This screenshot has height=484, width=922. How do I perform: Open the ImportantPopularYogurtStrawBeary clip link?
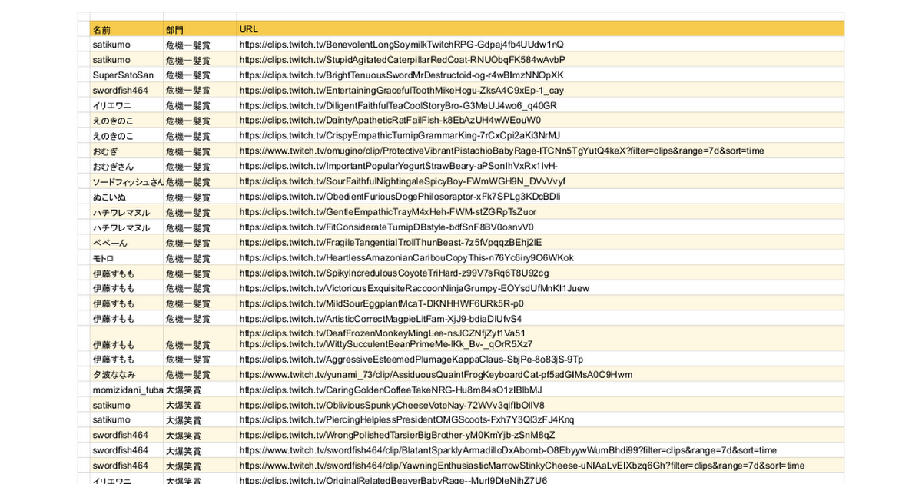pos(399,167)
